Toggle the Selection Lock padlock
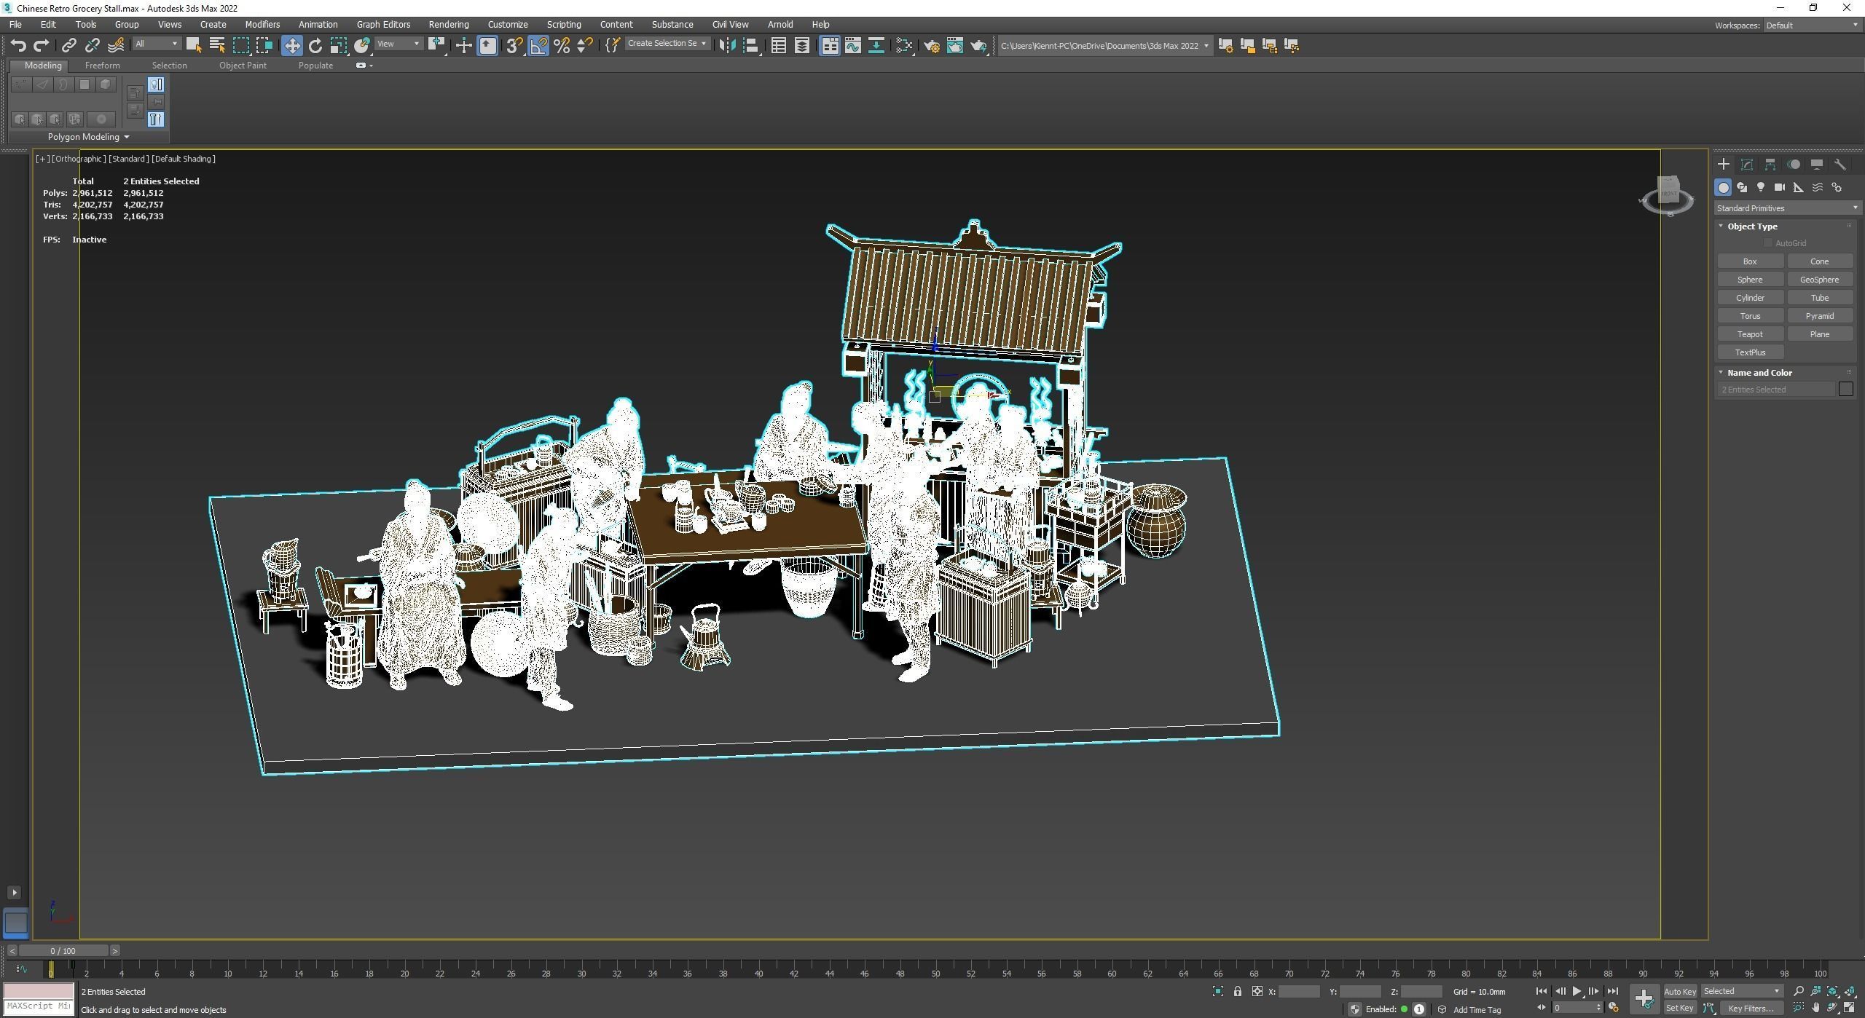Viewport: 1865px width, 1018px height. (x=1237, y=992)
